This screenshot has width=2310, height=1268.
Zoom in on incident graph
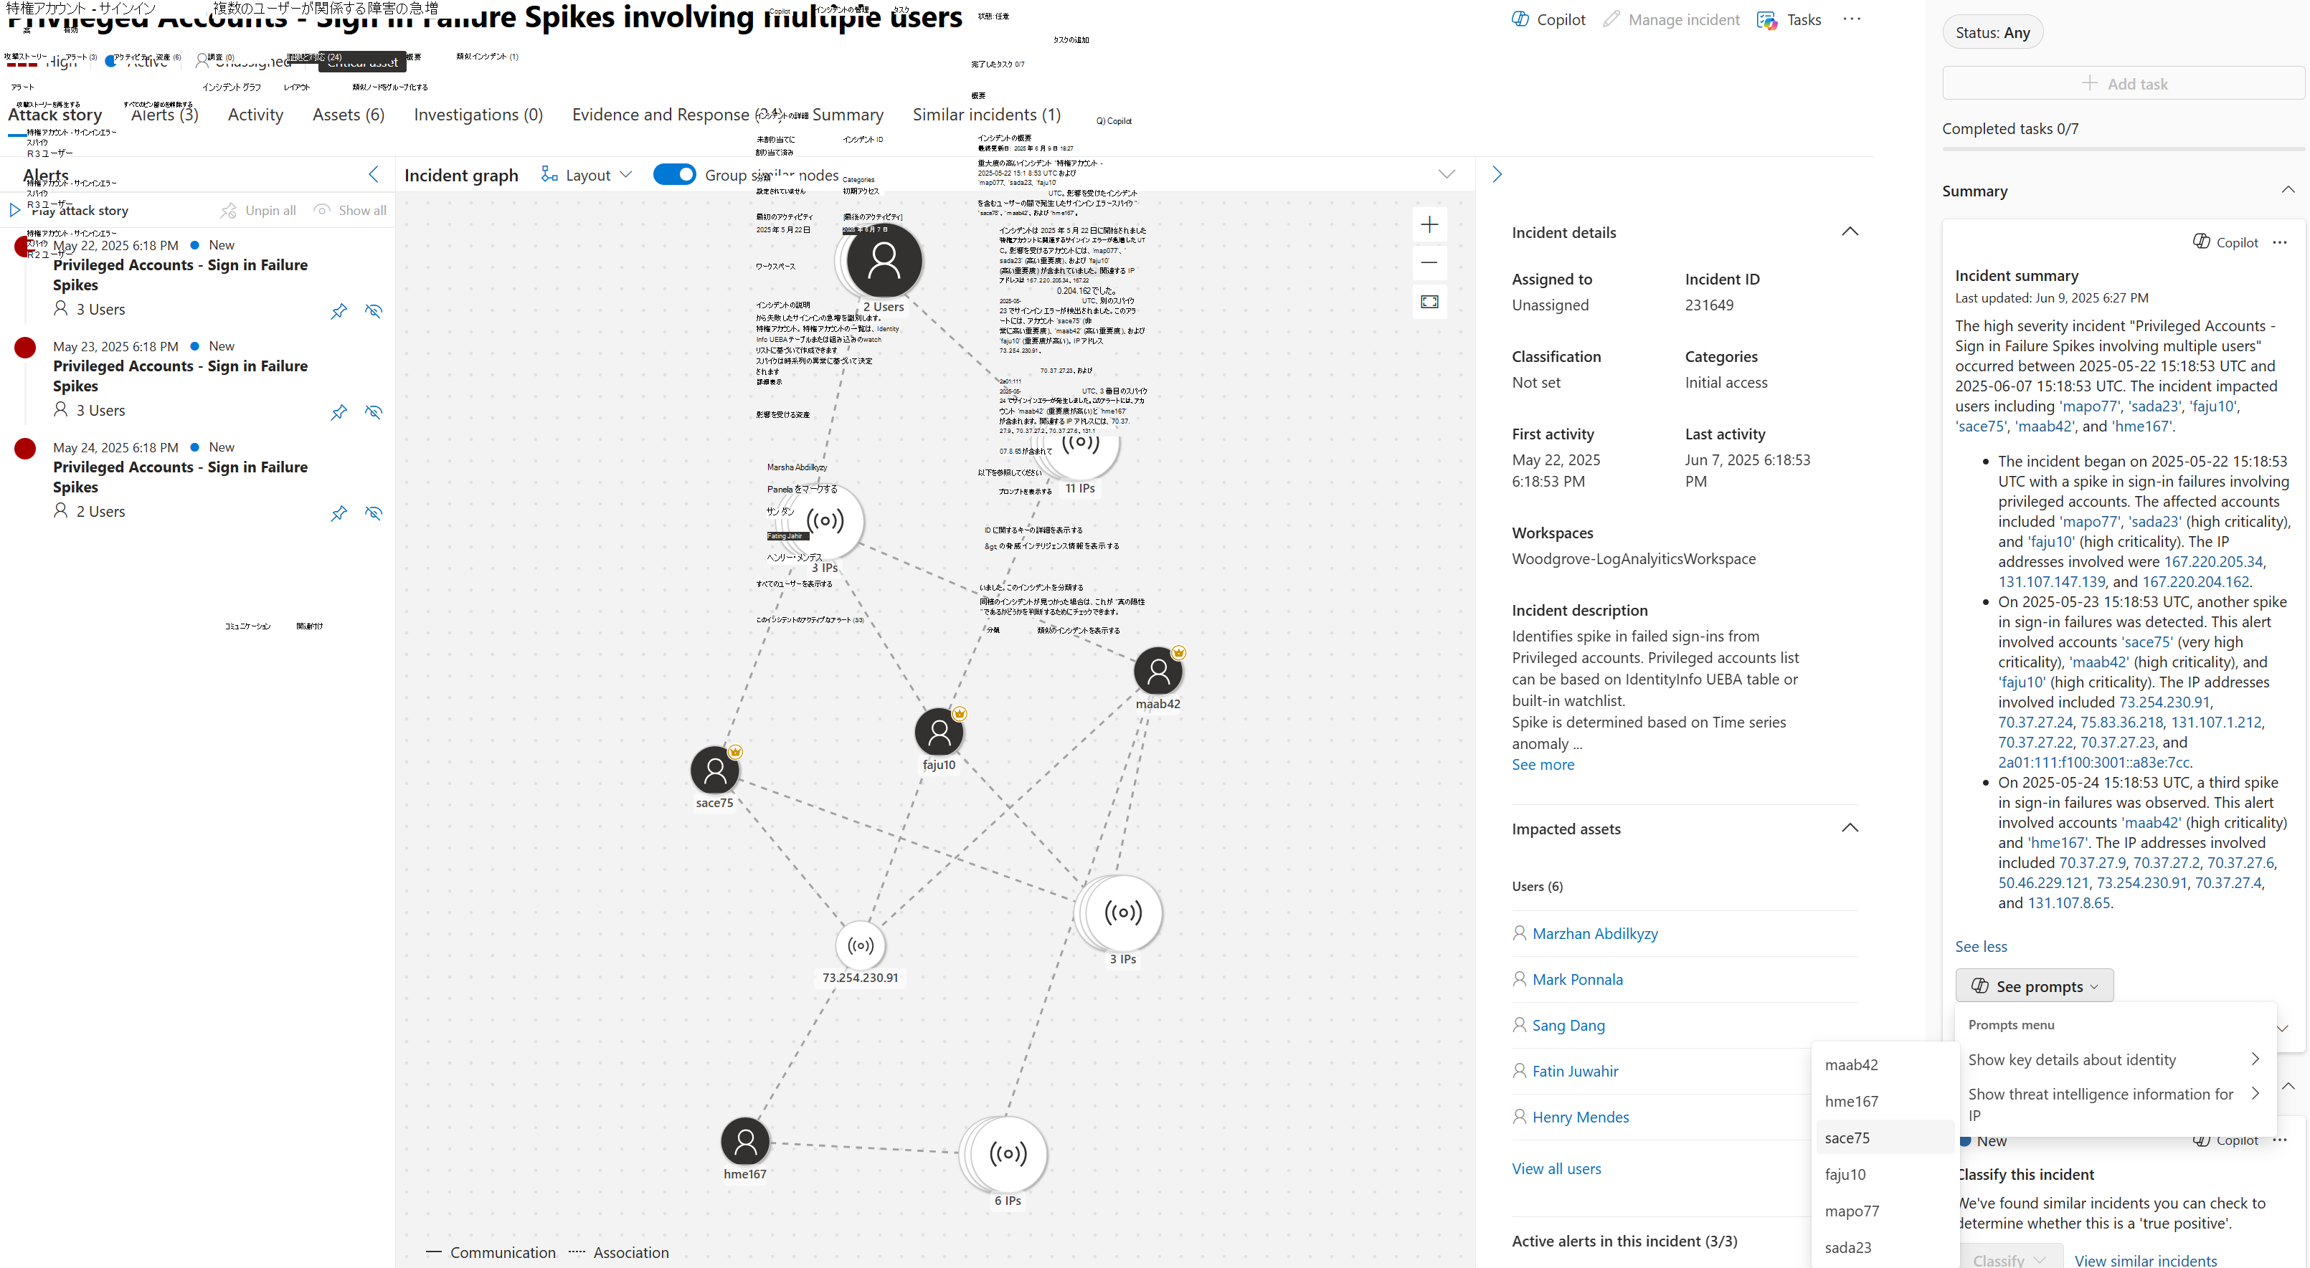click(1429, 224)
